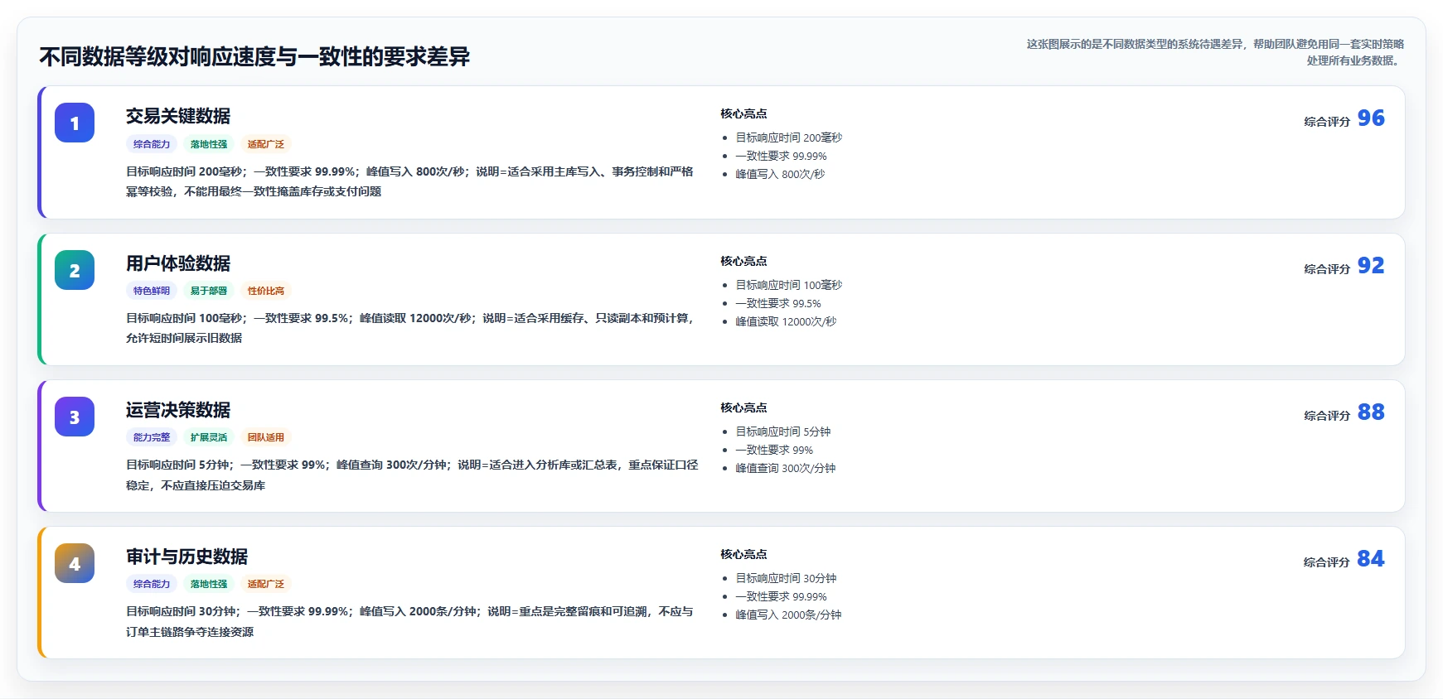Click the page title 不同数据等级对响应速度与一致性的要求差异
1443x699 pixels.
(x=254, y=56)
